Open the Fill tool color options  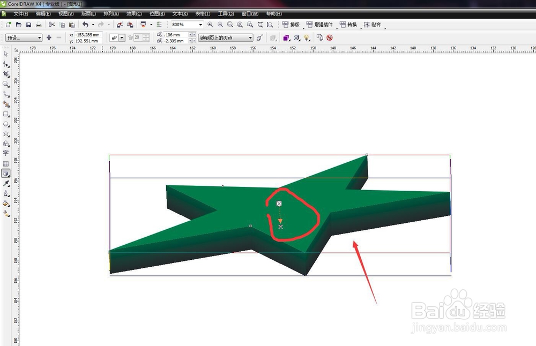pos(6,204)
